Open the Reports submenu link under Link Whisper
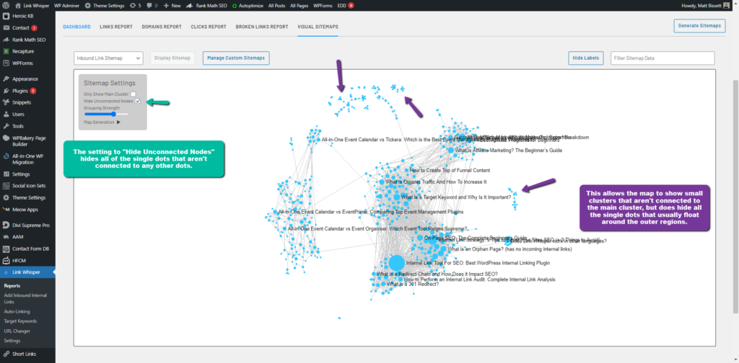739x363 pixels. click(12, 286)
